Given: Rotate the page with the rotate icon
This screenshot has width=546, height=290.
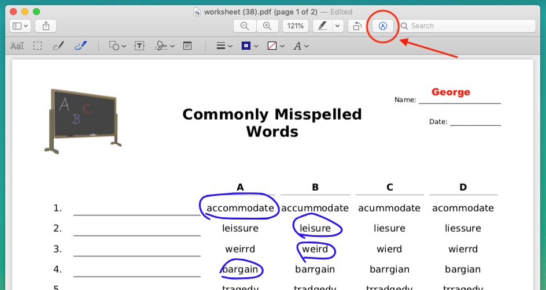Looking at the screenshot, I should coord(357,26).
